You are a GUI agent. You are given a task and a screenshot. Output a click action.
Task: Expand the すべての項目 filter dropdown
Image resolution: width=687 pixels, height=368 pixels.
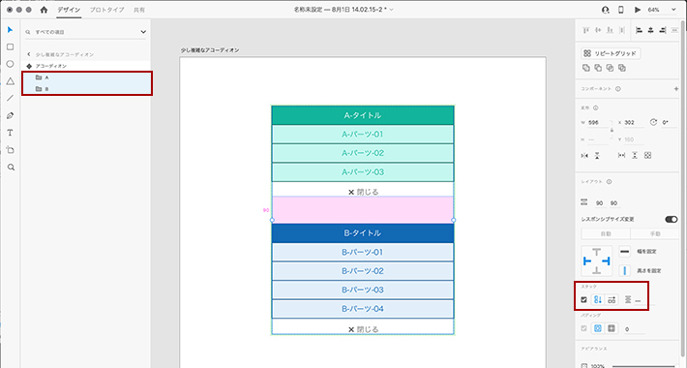(x=143, y=32)
